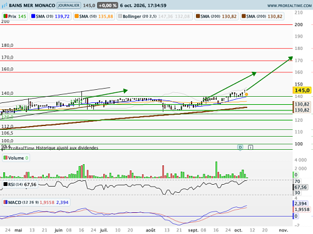The width and height of the screenshot is (313, 234).
Task: Click the MACD indicator color icon
Action: pos(6,202)
